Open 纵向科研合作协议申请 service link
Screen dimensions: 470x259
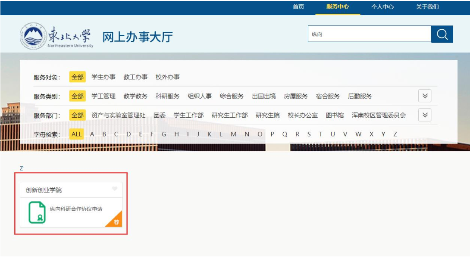point(76,209)
